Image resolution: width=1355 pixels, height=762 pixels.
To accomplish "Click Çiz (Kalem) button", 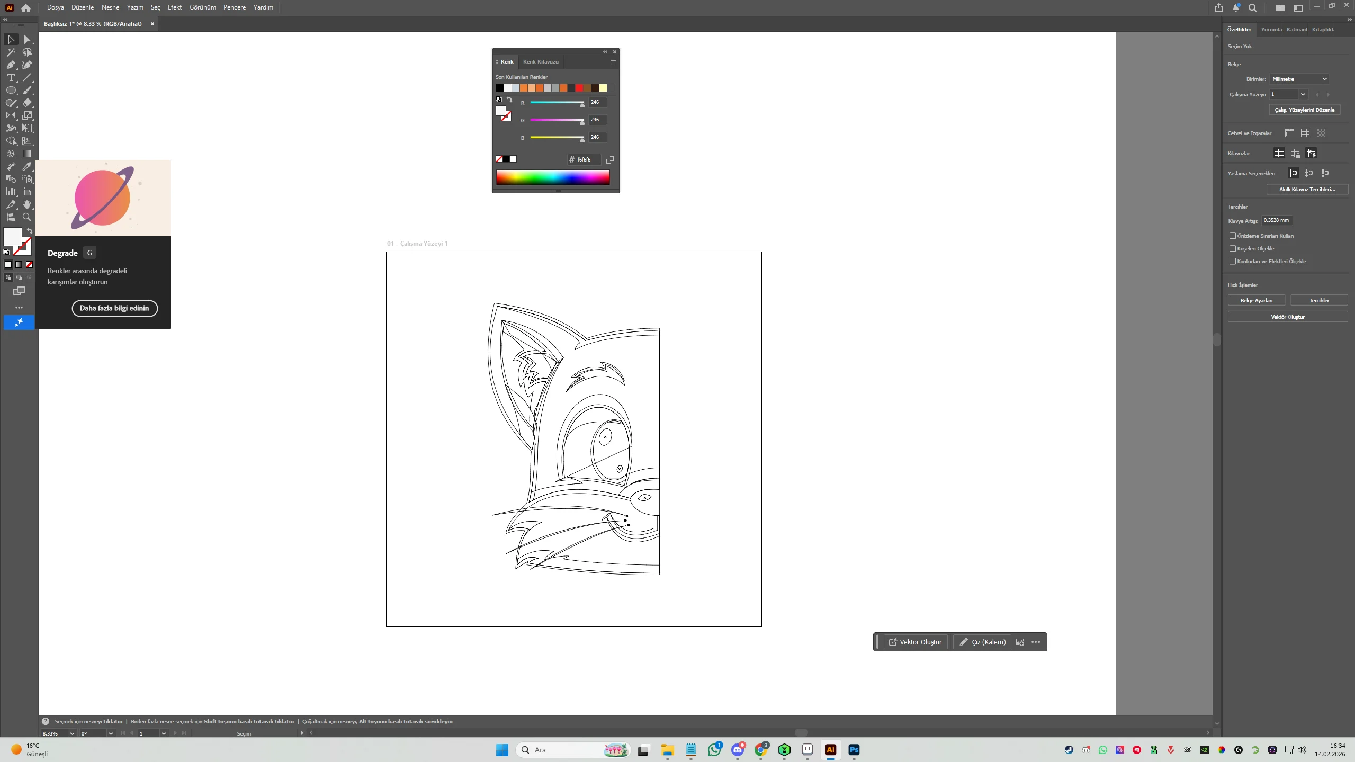I will coord(983,642).
